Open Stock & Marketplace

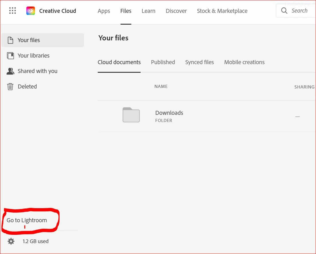pos(222,11)
